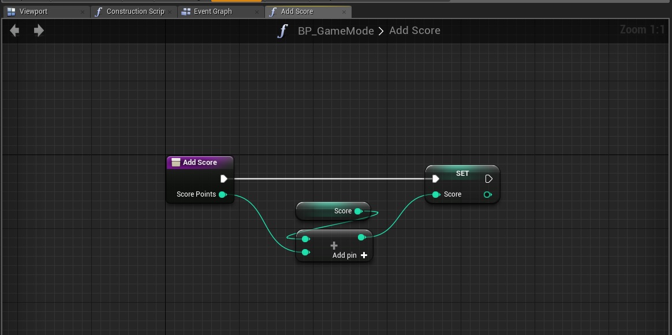The width and height of the screenshot is (672, 335).
Task: Click the SET node's Score output pin
Action: coord(487,195)
